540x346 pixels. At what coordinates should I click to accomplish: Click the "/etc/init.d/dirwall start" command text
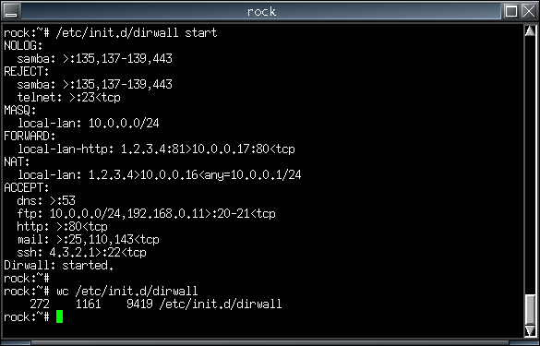click(137, 32)
